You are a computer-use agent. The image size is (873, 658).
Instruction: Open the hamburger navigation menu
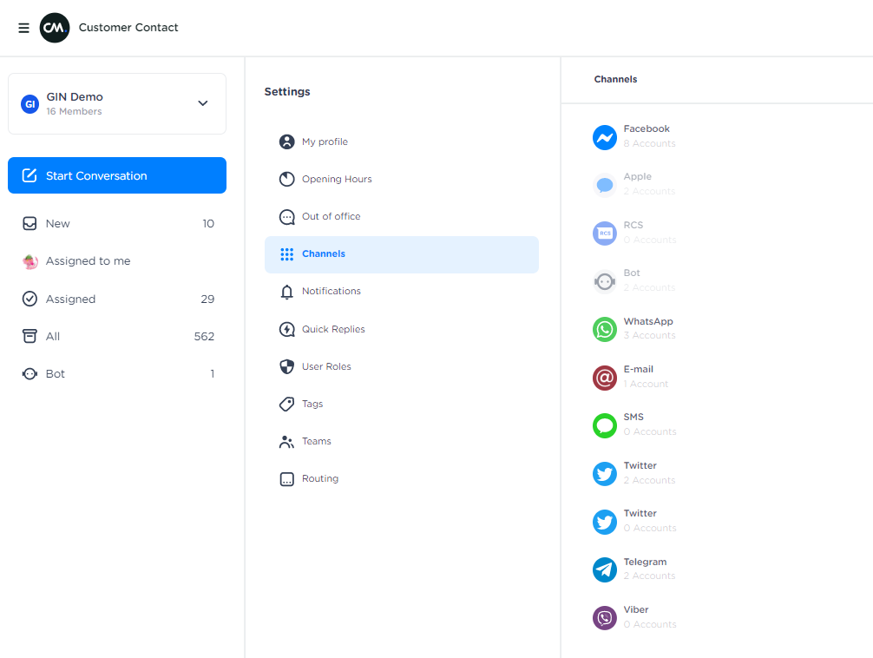coord(23,28)
